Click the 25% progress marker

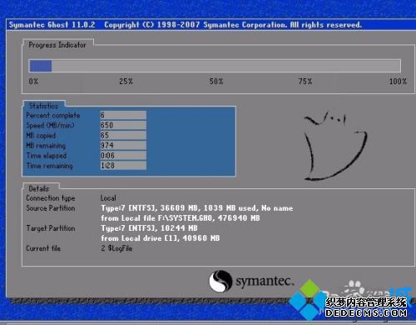(126, 82)
